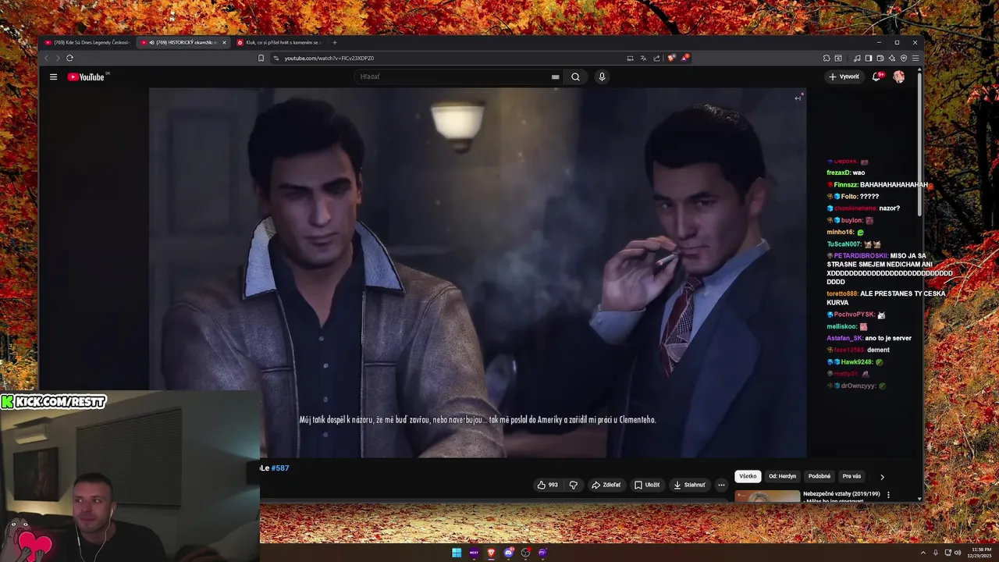Select the Pre vás filter chip
This screenshot has height=562, width=999.
(851, 476)
